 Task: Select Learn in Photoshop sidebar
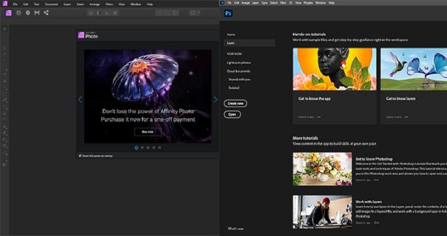click(x=249, y=43)
